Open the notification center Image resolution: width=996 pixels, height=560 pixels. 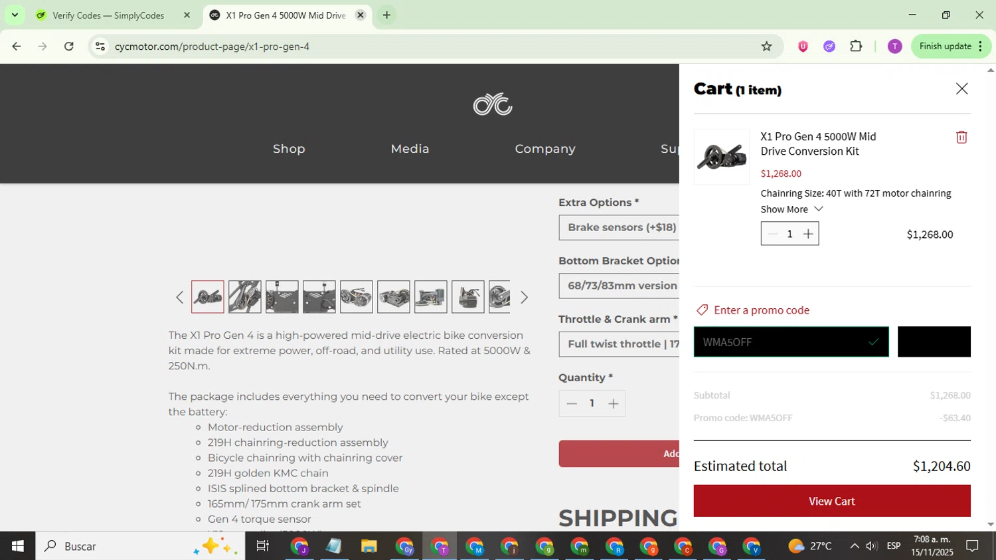973,546
